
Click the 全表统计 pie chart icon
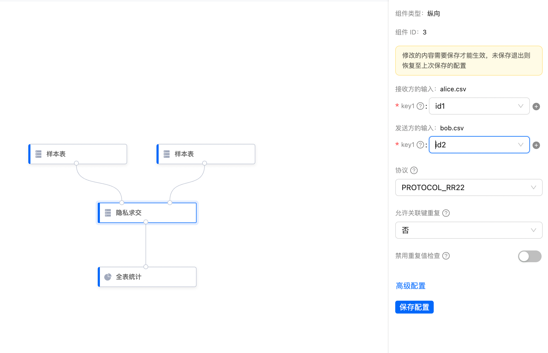tap(108, 277)
